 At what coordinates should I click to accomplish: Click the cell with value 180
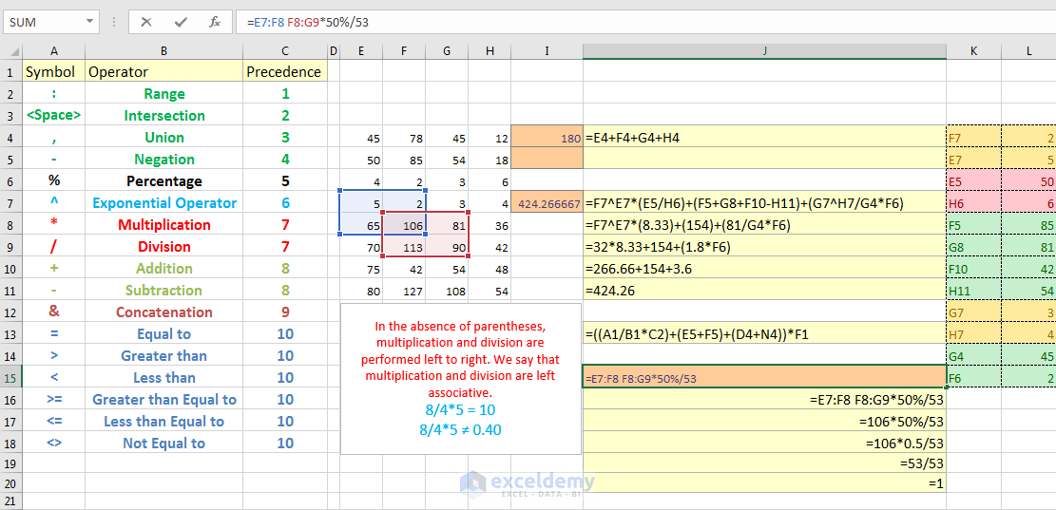click(x=547, y=138)
